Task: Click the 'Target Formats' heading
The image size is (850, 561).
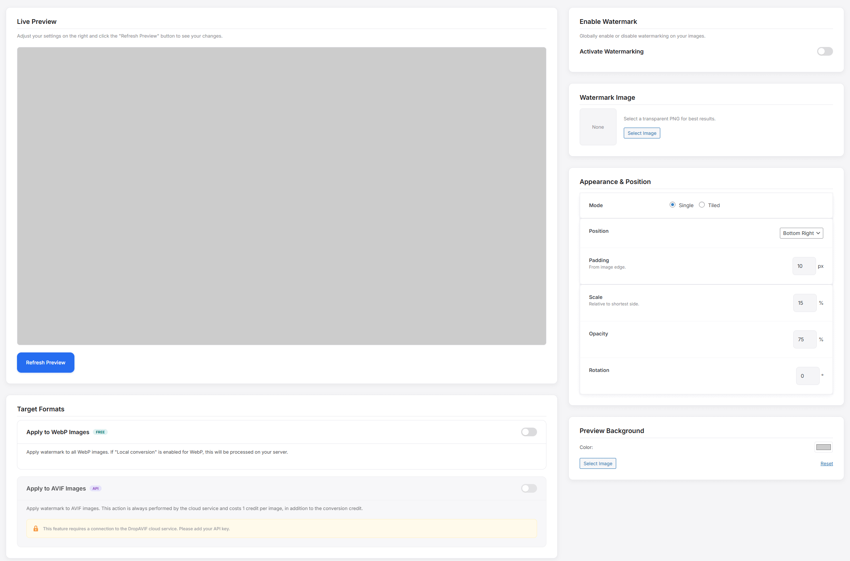Action: tap(40, 409)
